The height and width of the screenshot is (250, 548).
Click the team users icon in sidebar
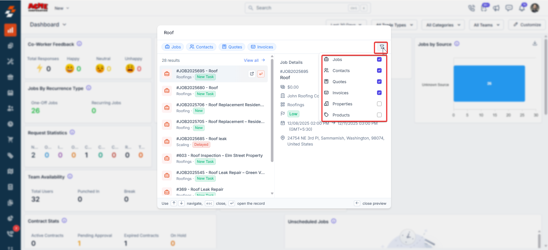(10, 108)
